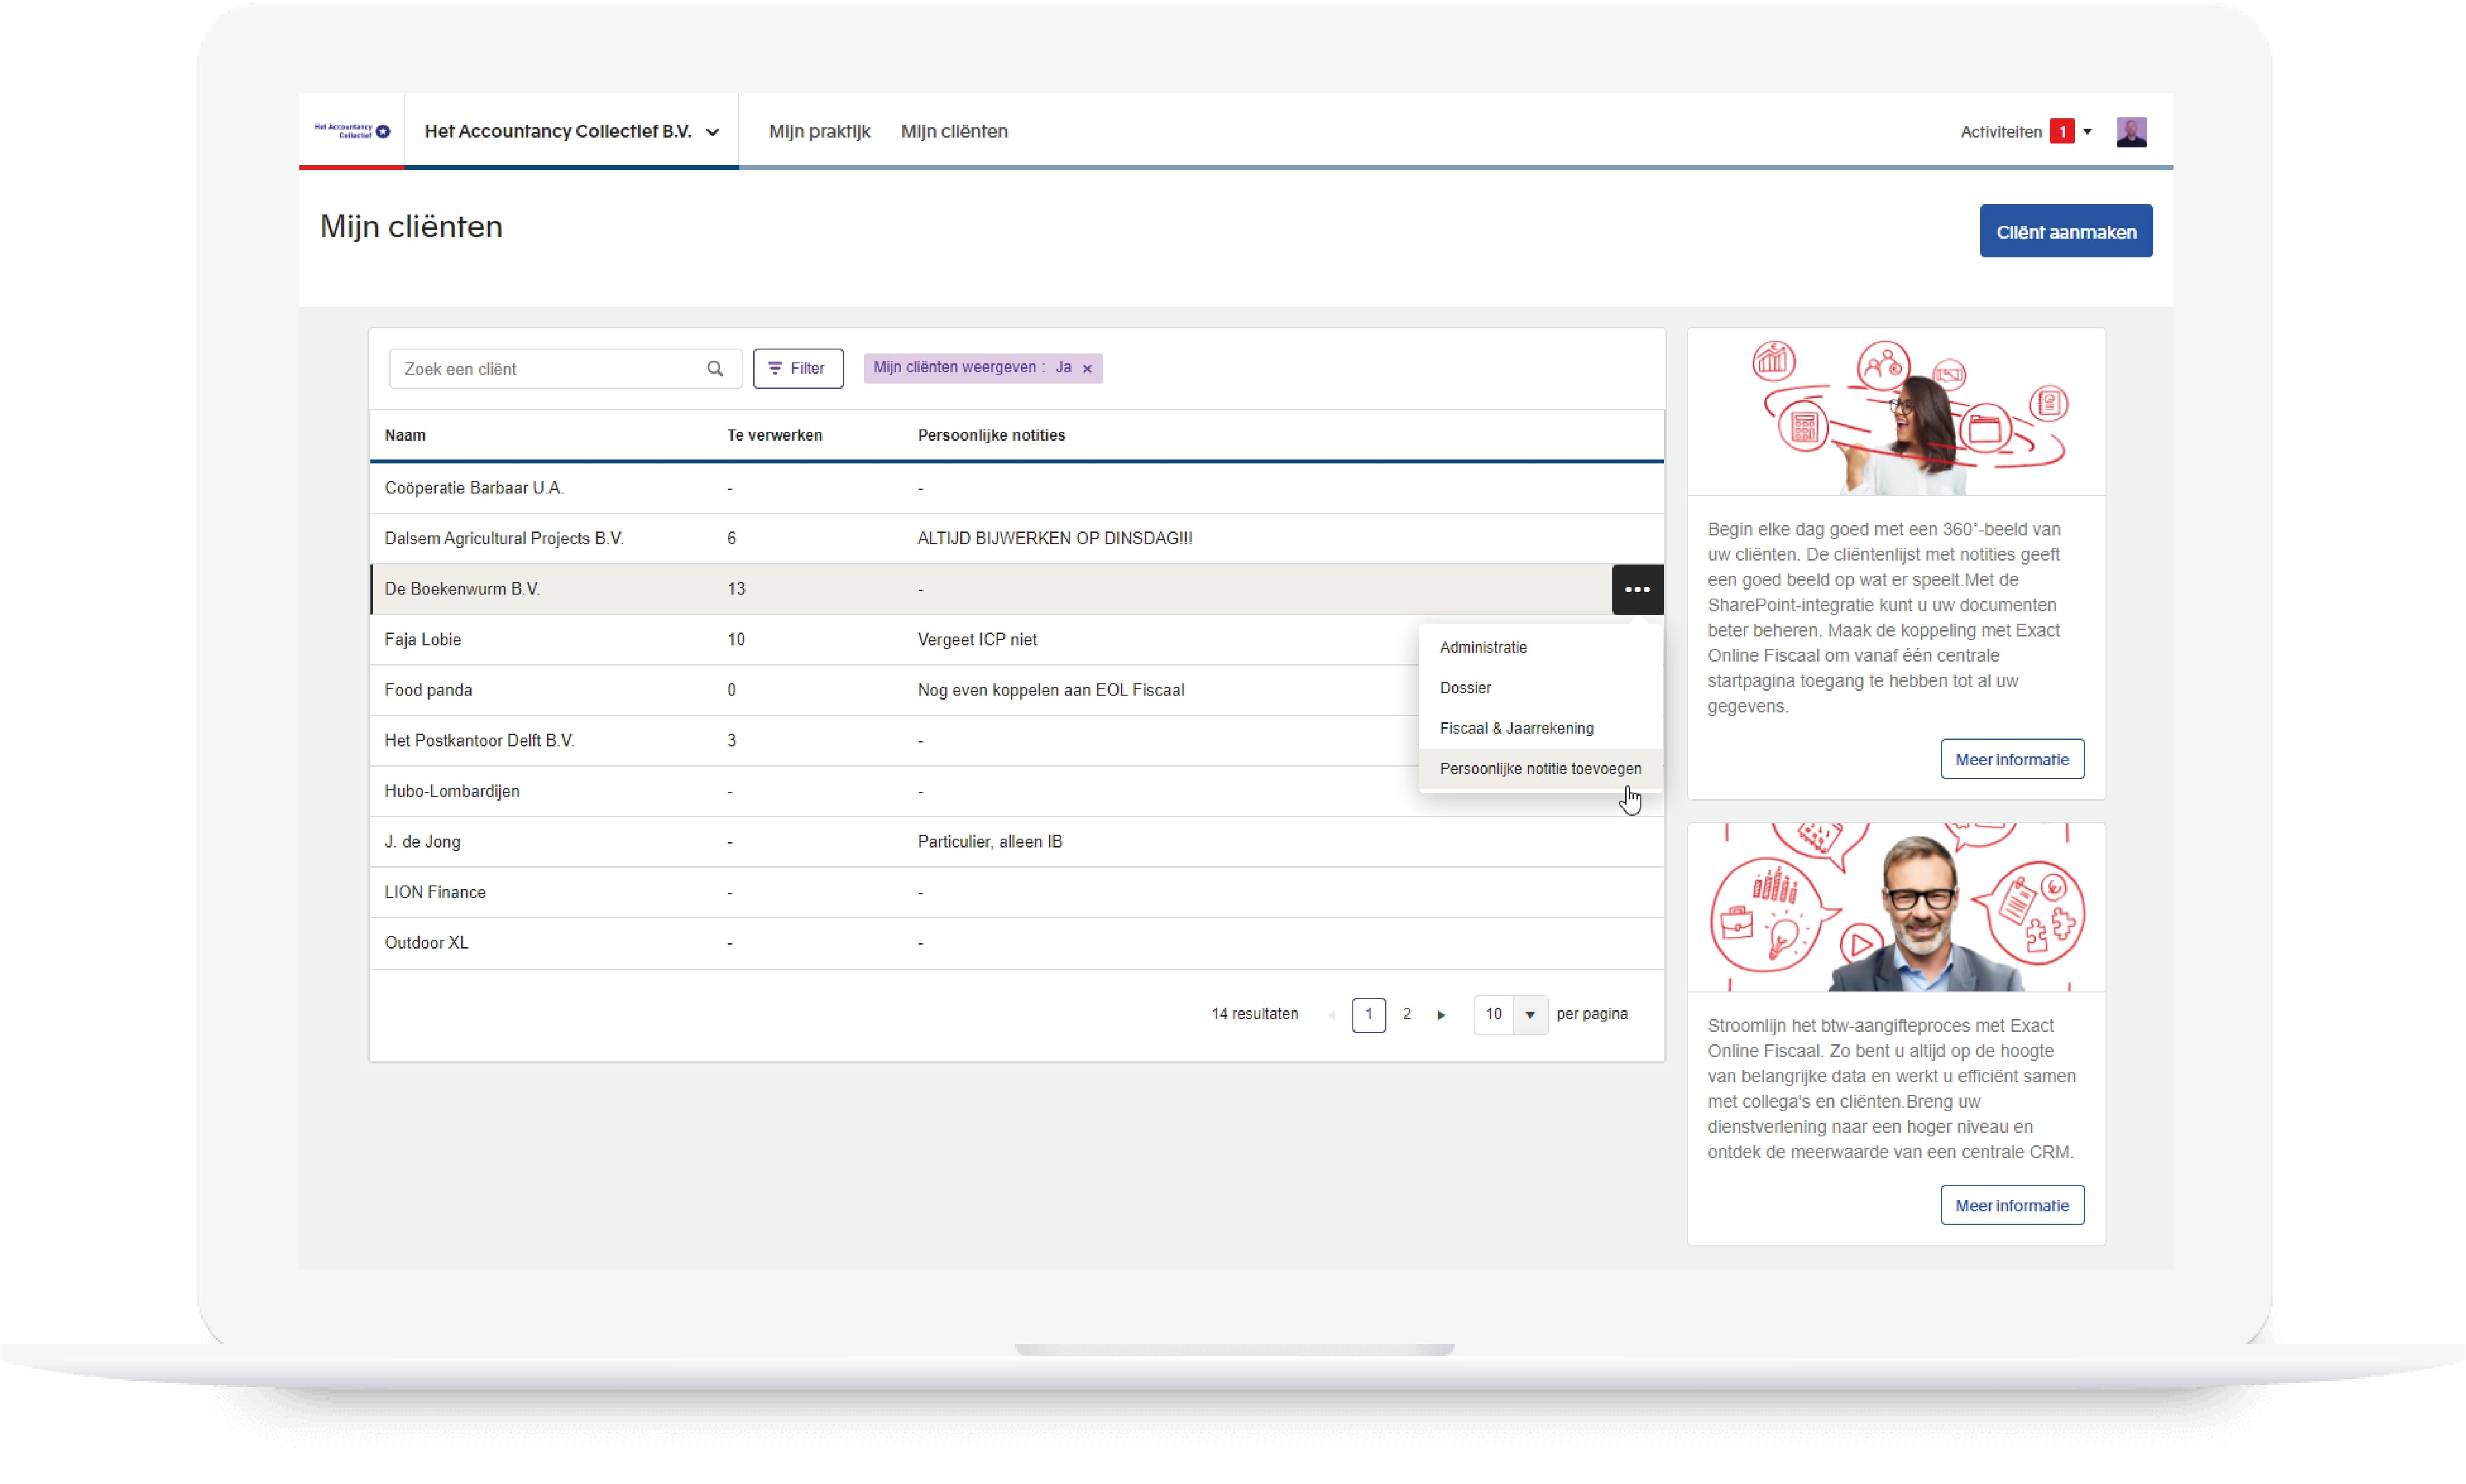Click the note Particulier, alleen IB

coord(989,842)
